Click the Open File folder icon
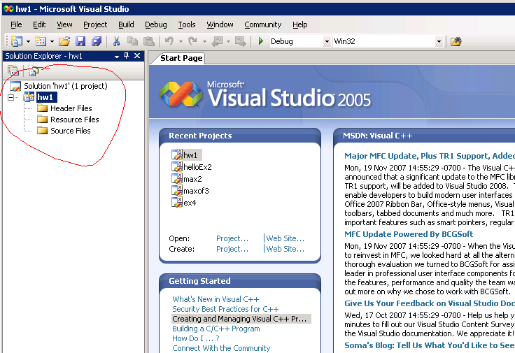The width and height of the screenshot is (515, 353). click(x=64, y=41)
